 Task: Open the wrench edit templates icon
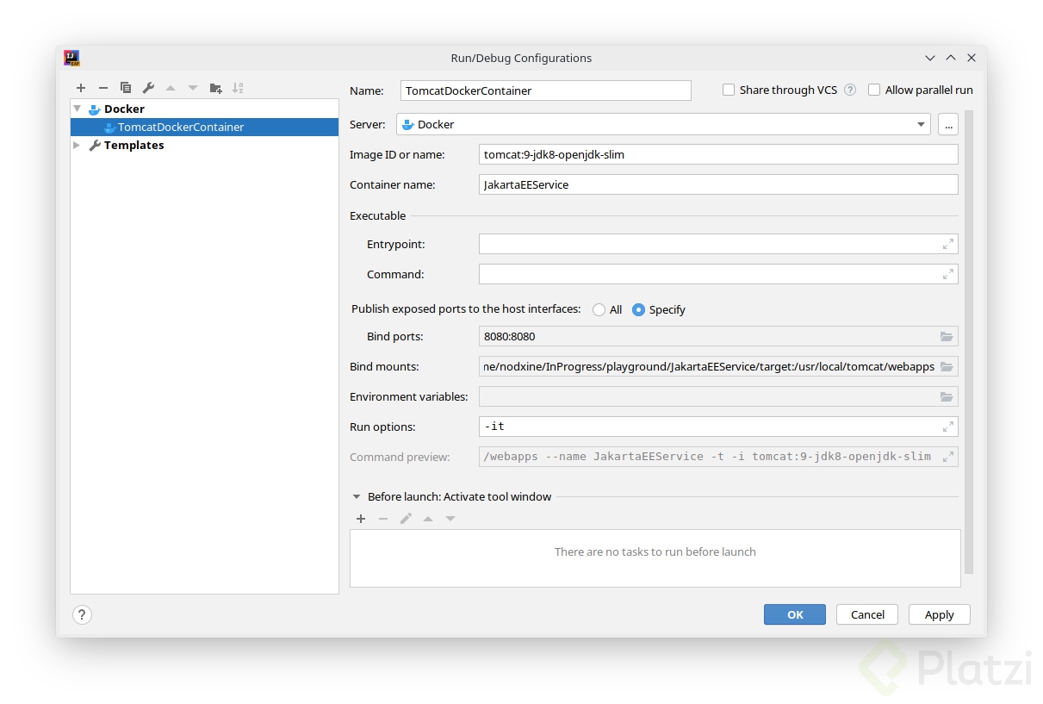[x=148, y=88]
